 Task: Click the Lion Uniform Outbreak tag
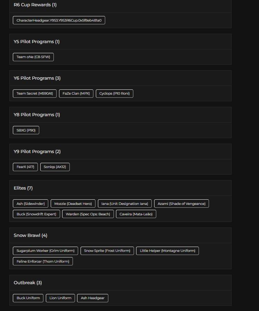coord(60,298)
